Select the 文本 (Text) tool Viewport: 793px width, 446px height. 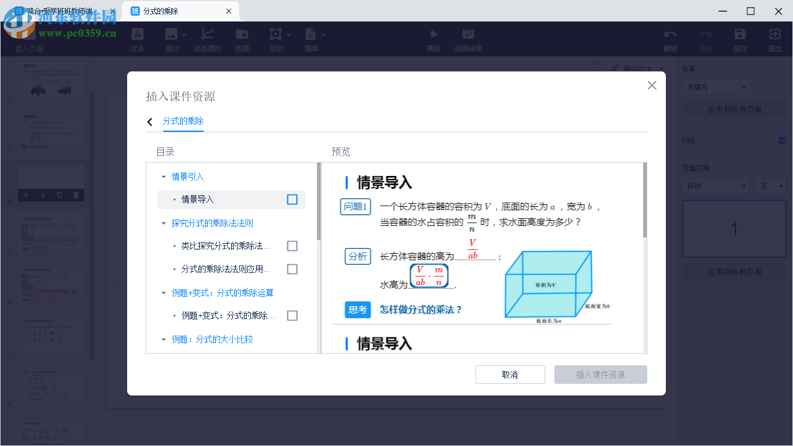coord(138,38)
